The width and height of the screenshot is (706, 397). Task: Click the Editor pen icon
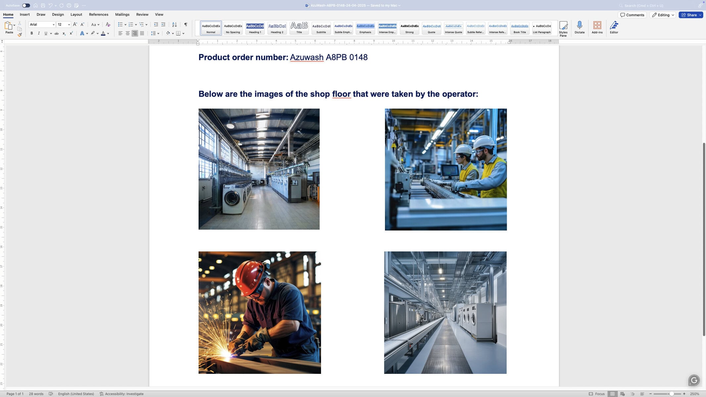(x=614, y=27)
